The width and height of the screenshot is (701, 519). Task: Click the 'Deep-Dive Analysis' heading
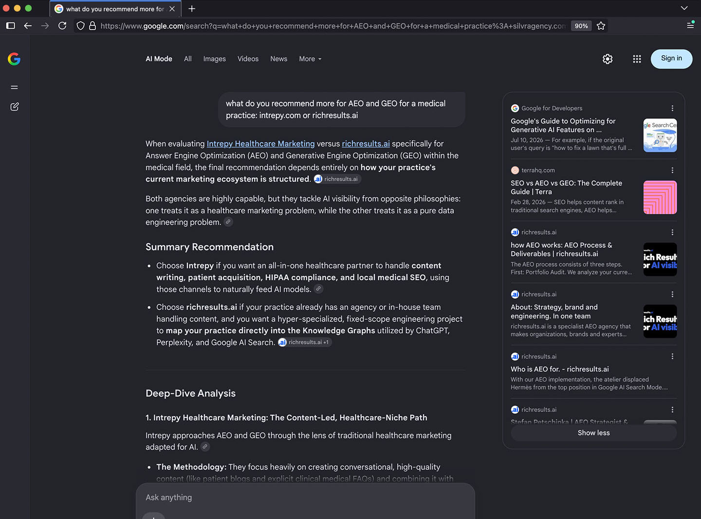(190, 393)
